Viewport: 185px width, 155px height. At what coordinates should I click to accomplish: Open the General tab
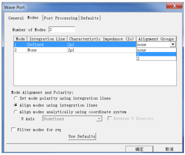tap(16, 18)
